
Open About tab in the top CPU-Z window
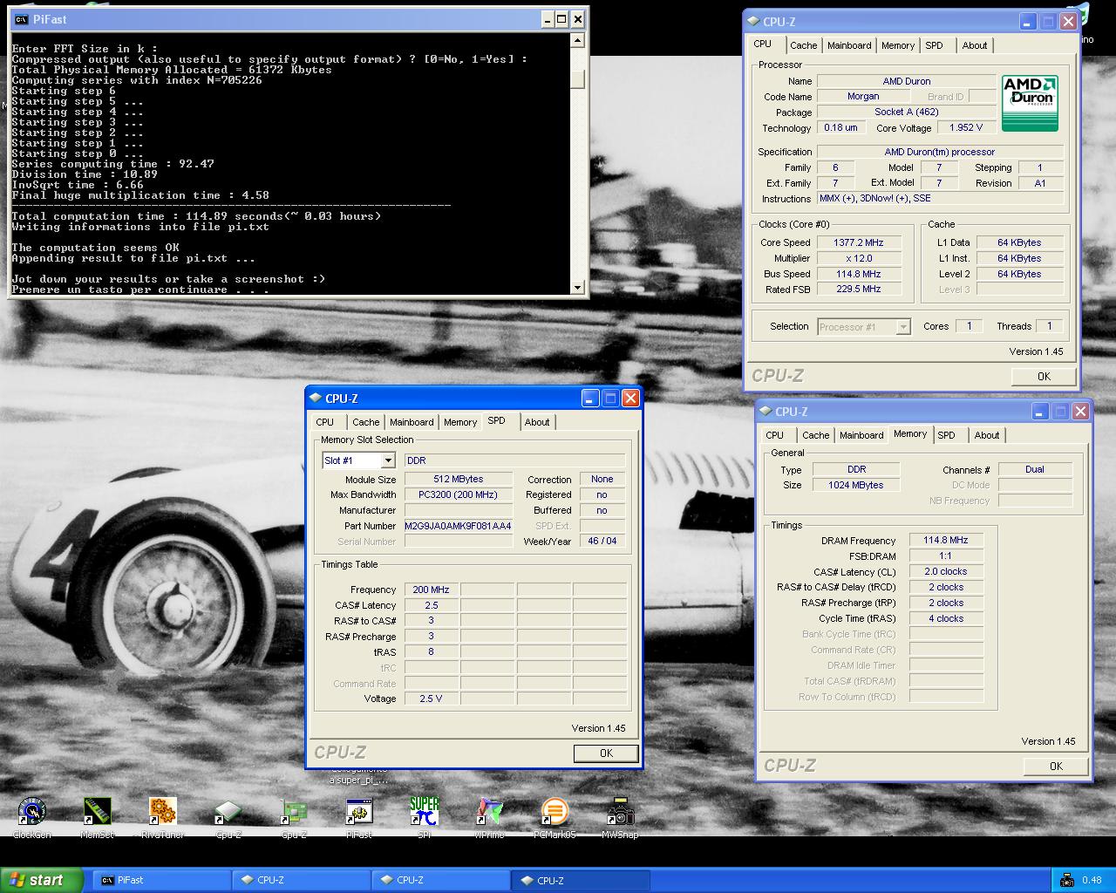[975, 45]
